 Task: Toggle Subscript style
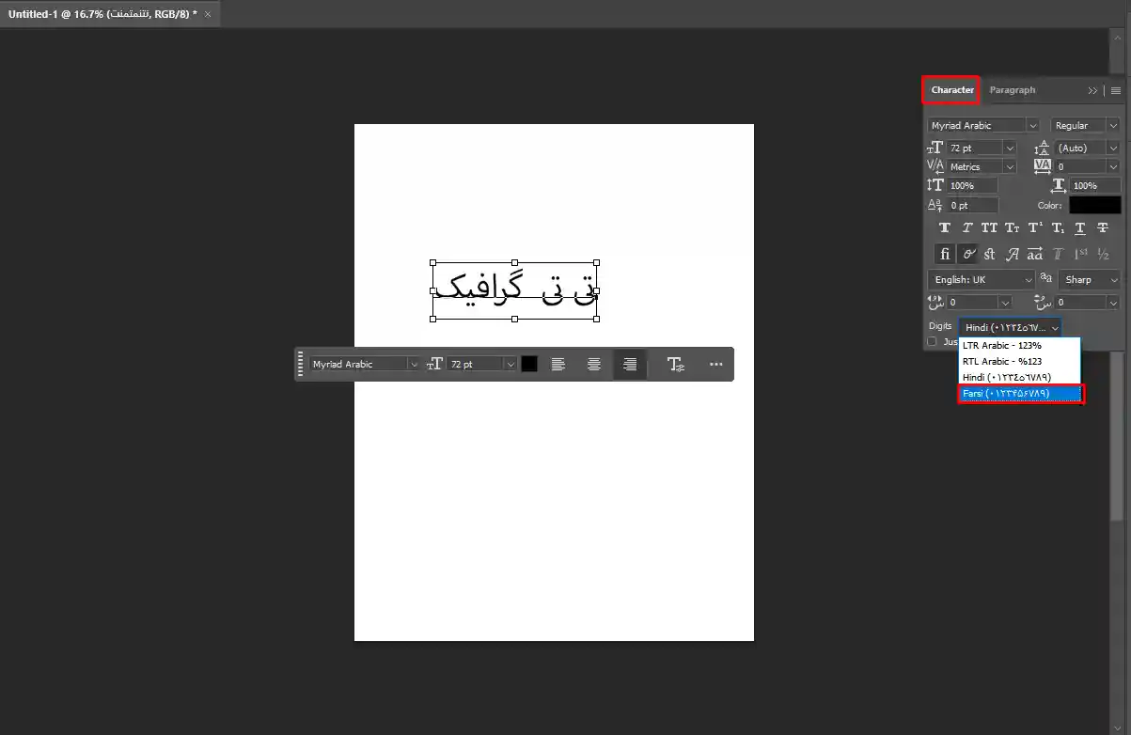click(1058, 228)
